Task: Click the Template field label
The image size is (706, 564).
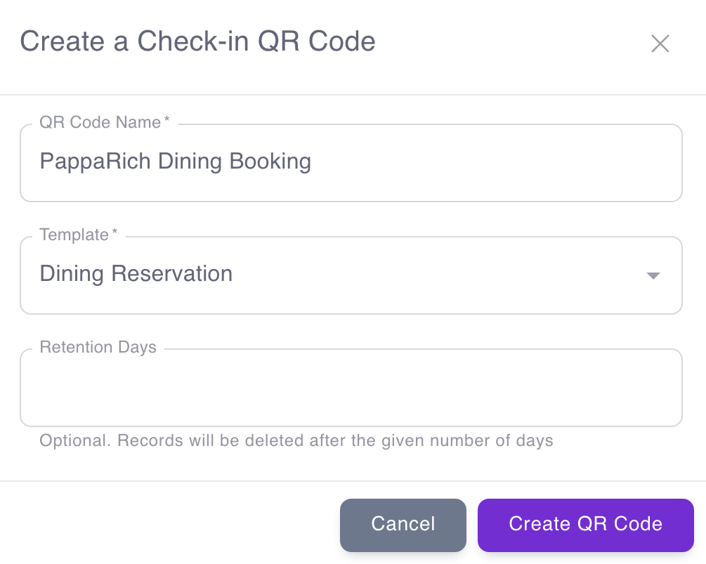Action: coord(74,235)
